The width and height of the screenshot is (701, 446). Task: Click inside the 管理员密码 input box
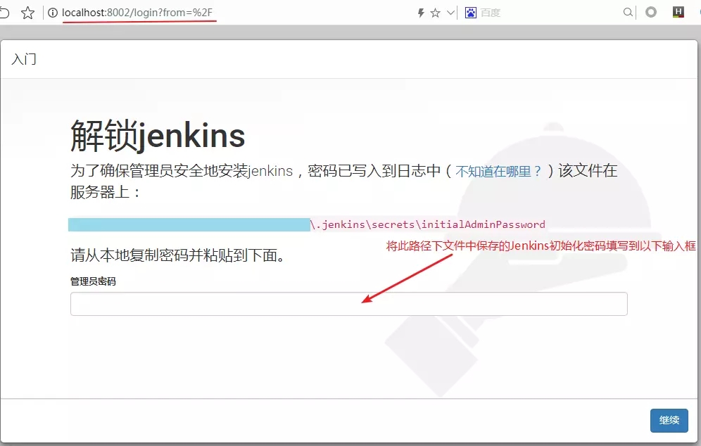coord(348,303)
